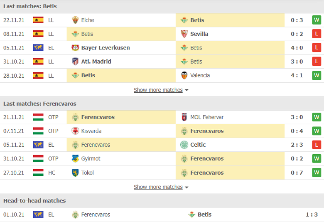Open the Elche vs Betis 0:3 result
This screenshot has width=324, height=222.
click(x=297, y=20)
